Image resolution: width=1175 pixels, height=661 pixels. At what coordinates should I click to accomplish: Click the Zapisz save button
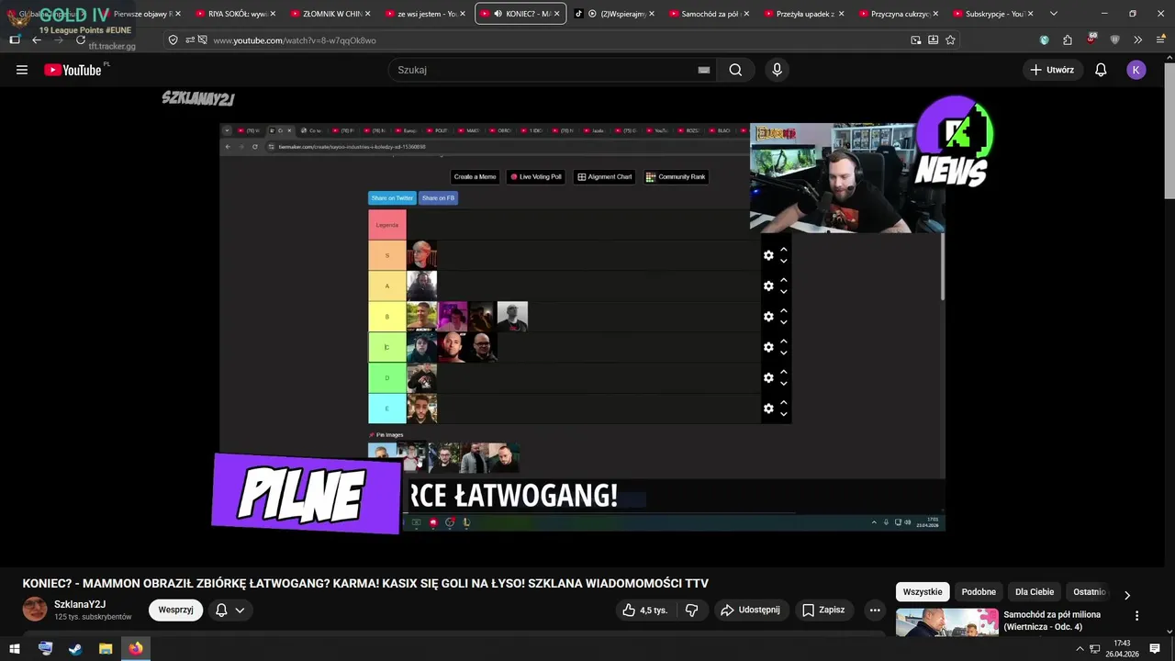(823, 610)
